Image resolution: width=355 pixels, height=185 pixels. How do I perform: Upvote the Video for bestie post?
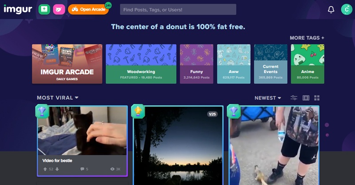[45, 169]
